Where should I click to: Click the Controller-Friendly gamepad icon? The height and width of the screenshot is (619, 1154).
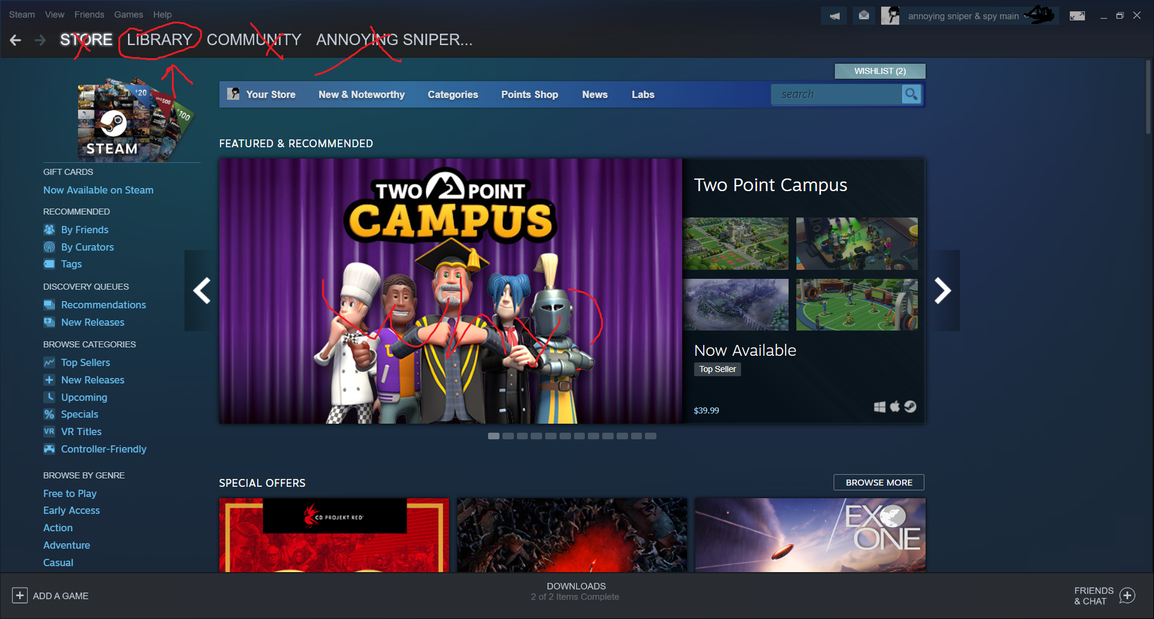[49, 449]
